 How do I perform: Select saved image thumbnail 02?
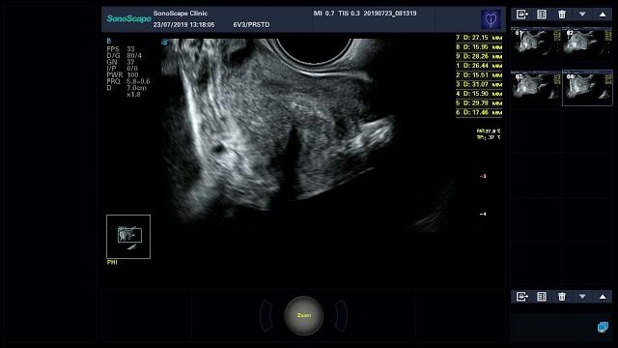587,42
